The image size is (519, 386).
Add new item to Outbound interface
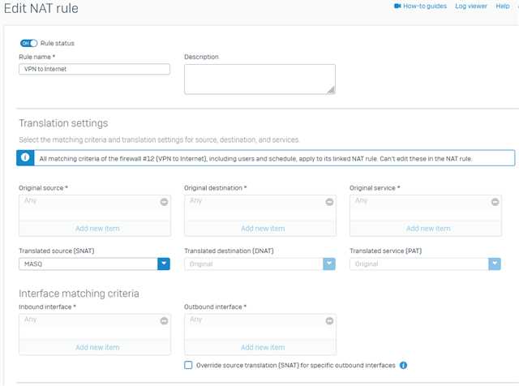263,347
